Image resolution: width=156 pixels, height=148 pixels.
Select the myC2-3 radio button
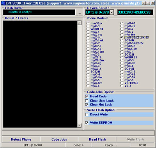(x=88, y=49)
